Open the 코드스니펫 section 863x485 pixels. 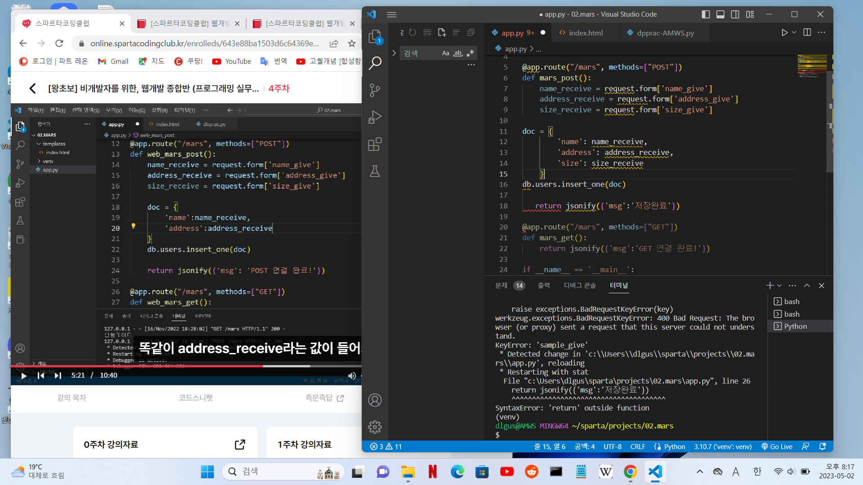196,398
